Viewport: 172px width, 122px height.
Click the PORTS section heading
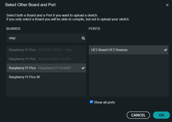click(x=94, y=29)
